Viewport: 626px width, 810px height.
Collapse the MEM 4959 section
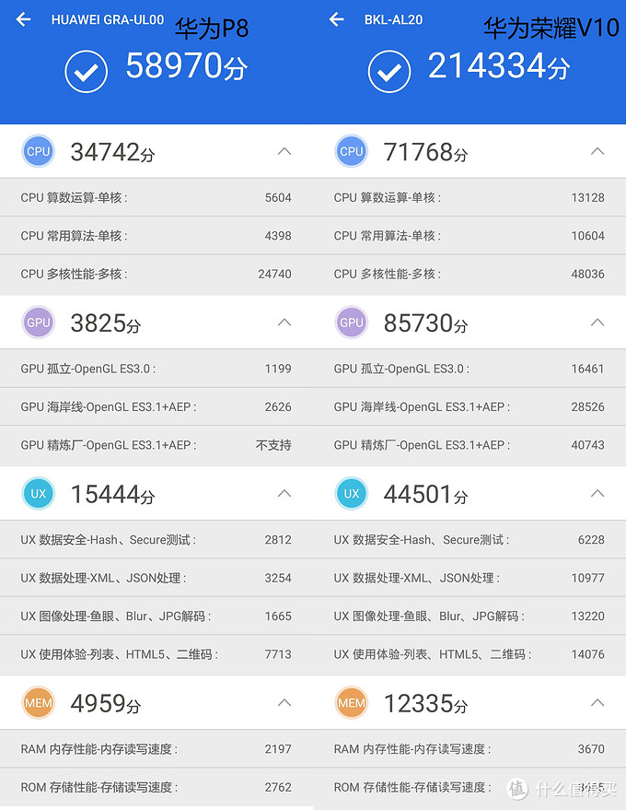pyautogui.click(x=284, y=702)
